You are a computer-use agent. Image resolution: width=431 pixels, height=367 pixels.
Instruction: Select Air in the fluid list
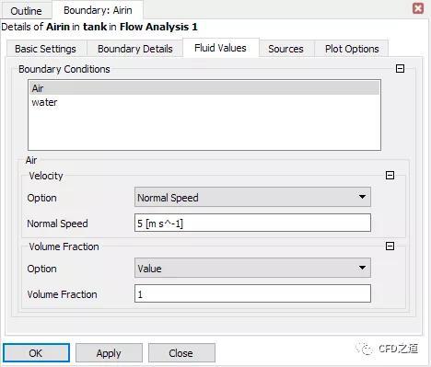pyautogui.click(x=204, y=88)
